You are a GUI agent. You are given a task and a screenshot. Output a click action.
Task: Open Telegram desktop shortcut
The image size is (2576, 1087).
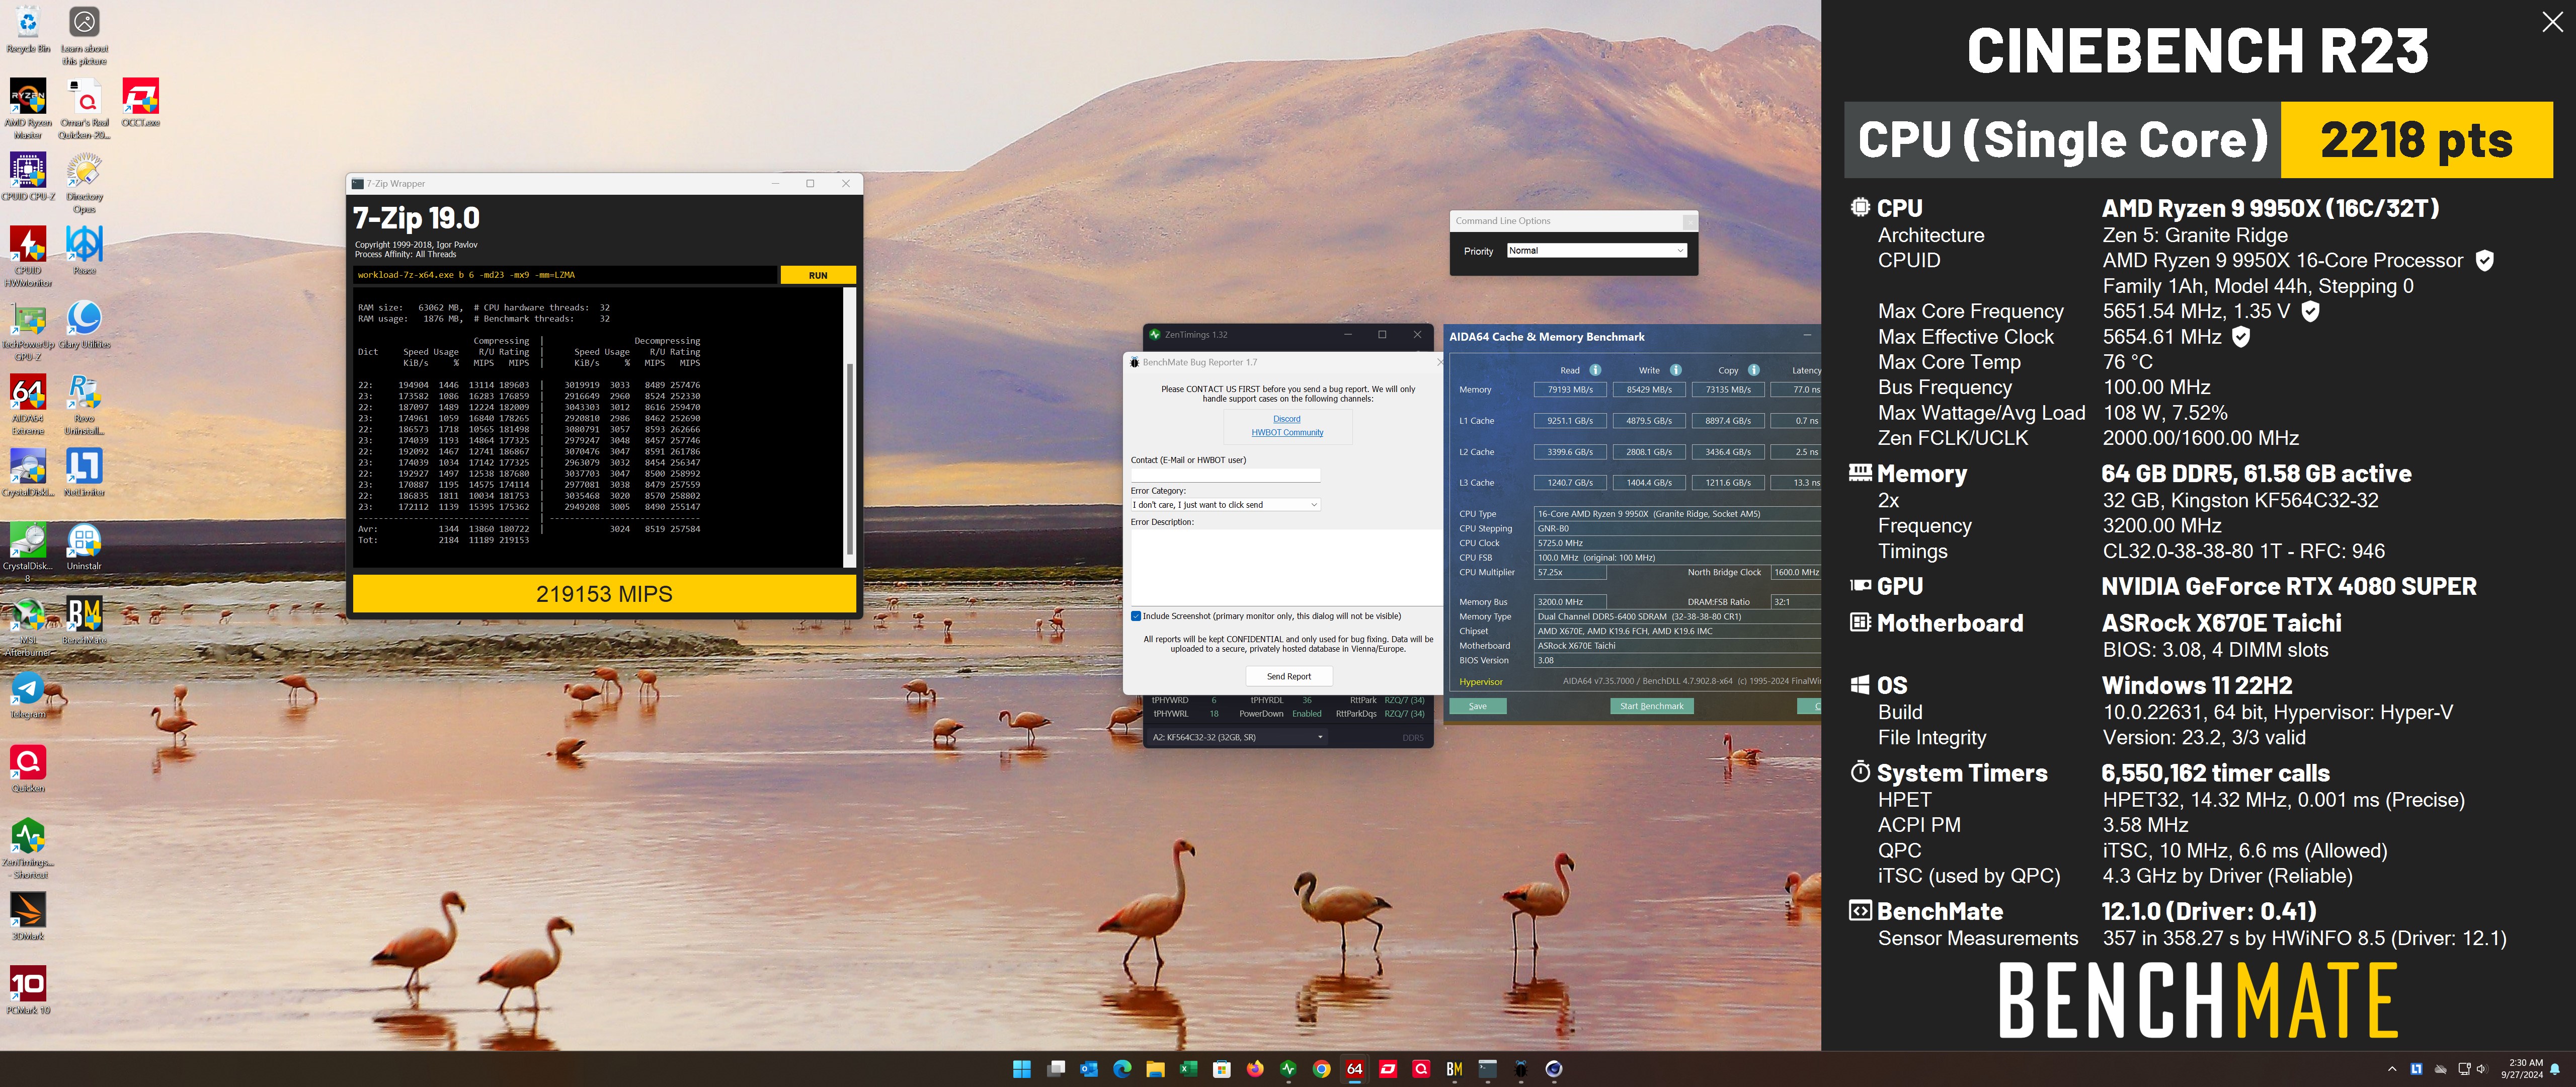point(28,695)
